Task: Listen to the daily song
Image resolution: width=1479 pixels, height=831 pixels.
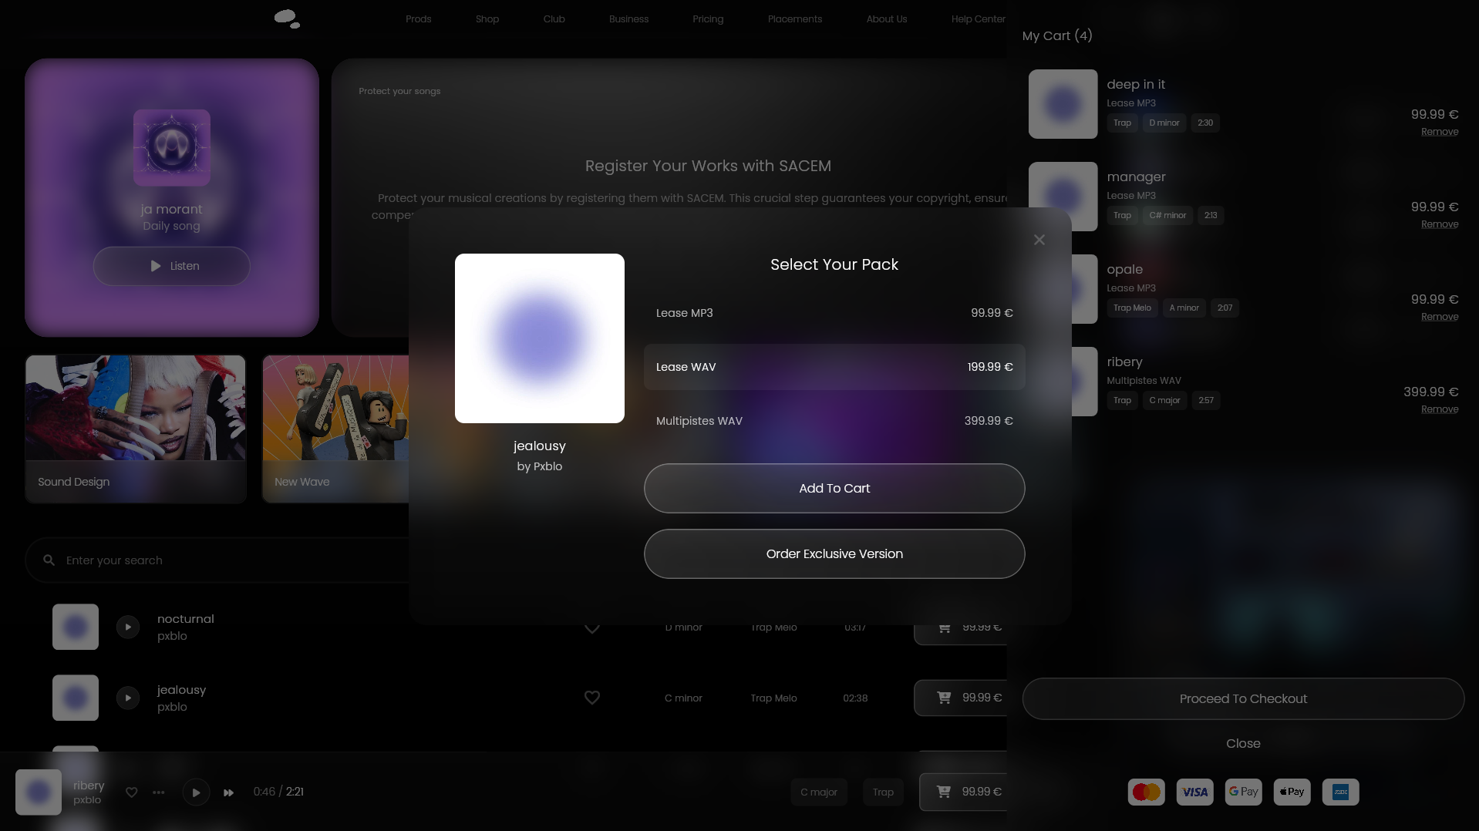Action: (172, 266)
